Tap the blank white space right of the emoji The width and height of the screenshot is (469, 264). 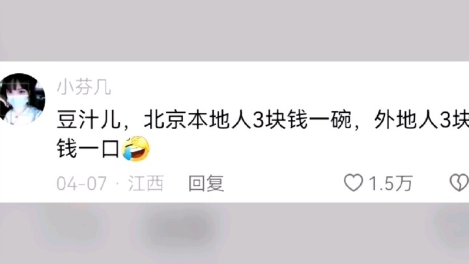[x=308, y=149]
